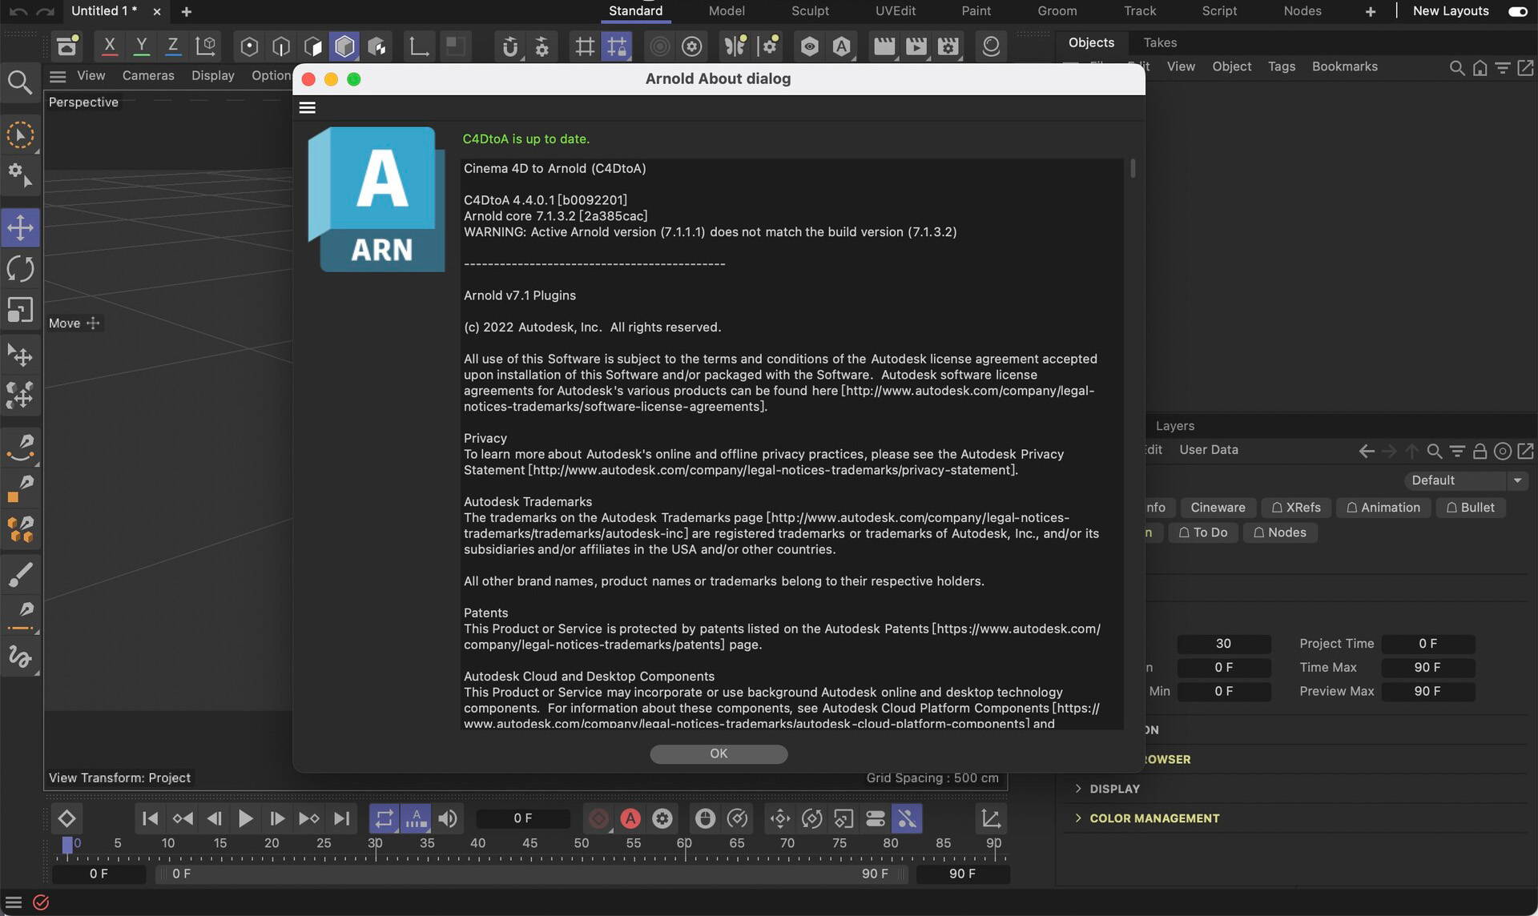Toggle X axis lock in top toolbar

point(110,46)
